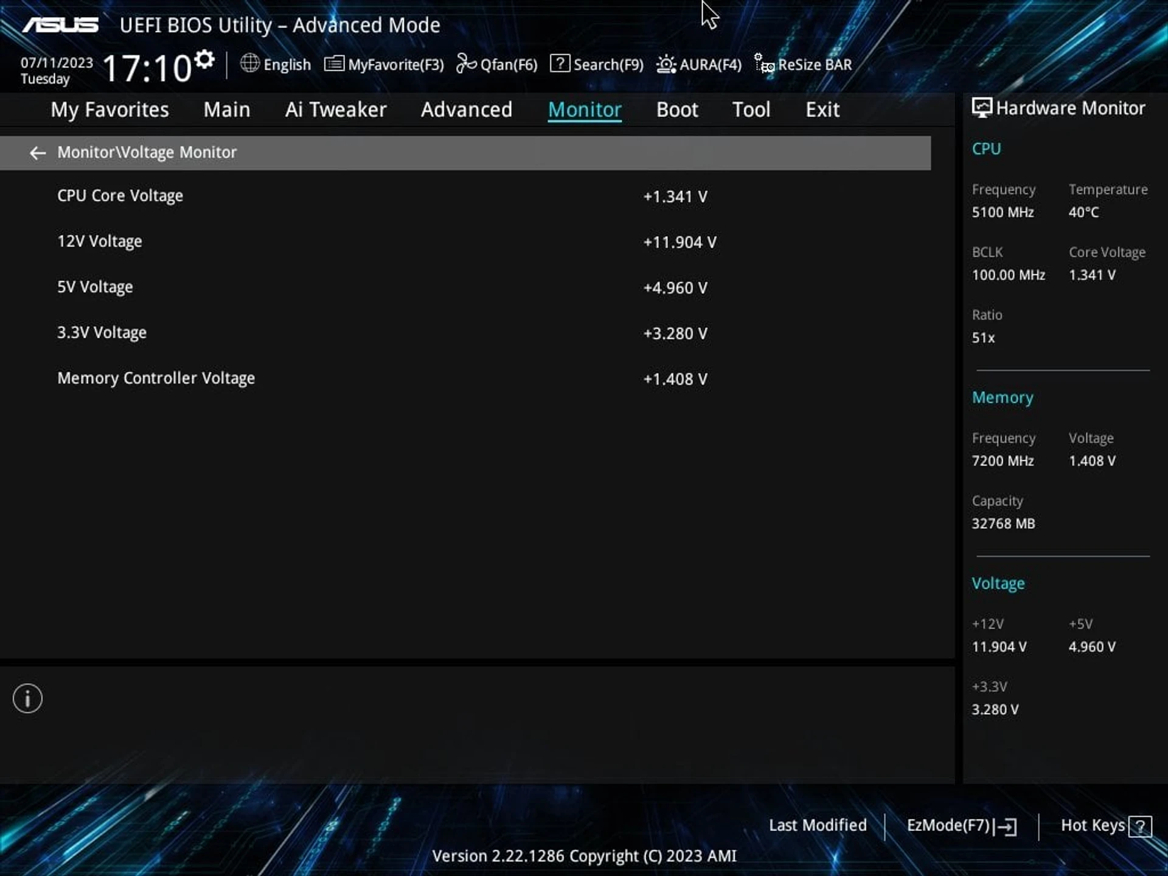The width and height of the screenshot is (1168, 876).
Task: Click the Hot Keys question mark icon
Action: point(1140,827)
